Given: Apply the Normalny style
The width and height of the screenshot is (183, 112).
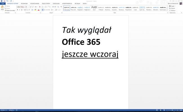Looking at the screenshot, I should tap(67, 8).
